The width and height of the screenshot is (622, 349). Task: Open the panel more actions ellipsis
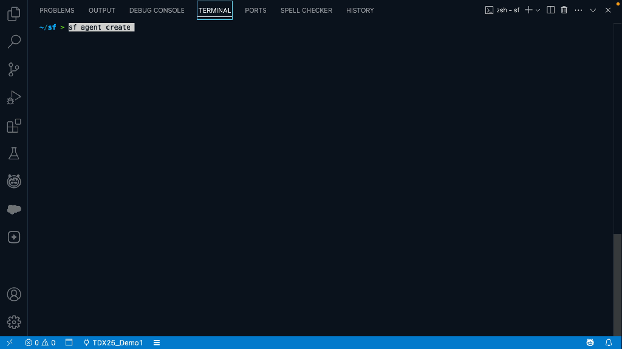click(x=578, y=10)
